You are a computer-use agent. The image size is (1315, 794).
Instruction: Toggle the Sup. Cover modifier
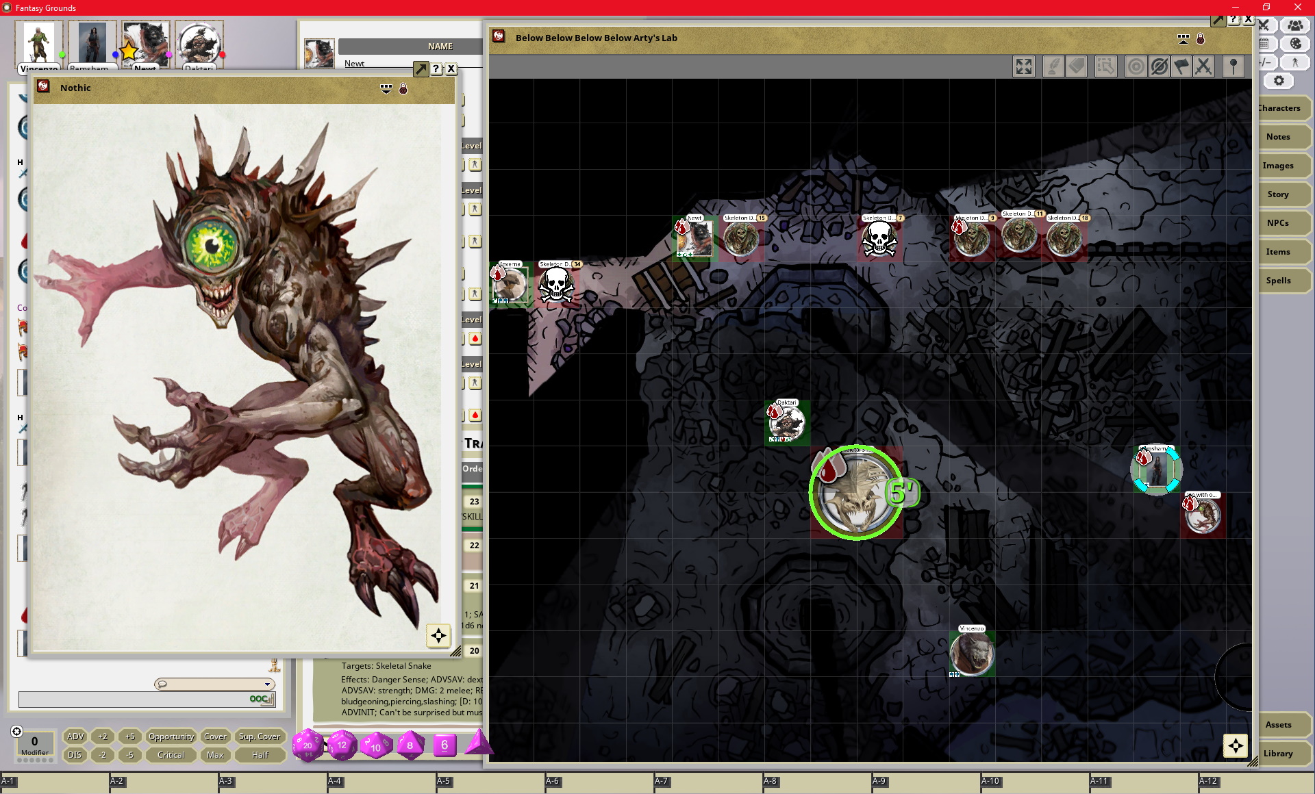click(x=260, y=737)
